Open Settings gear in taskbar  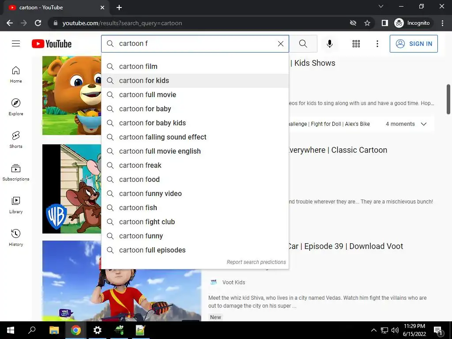(98, 330)
